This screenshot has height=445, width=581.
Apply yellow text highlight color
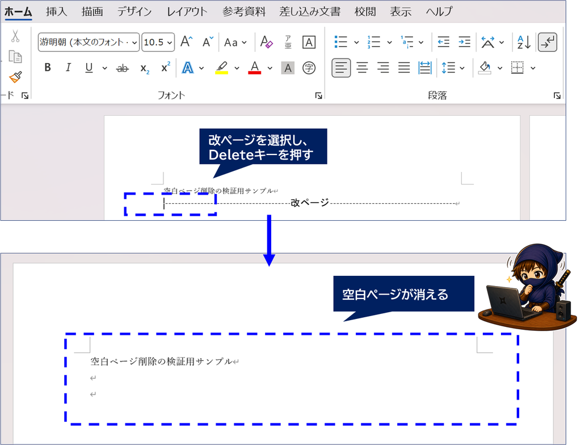tap(222, 68)
